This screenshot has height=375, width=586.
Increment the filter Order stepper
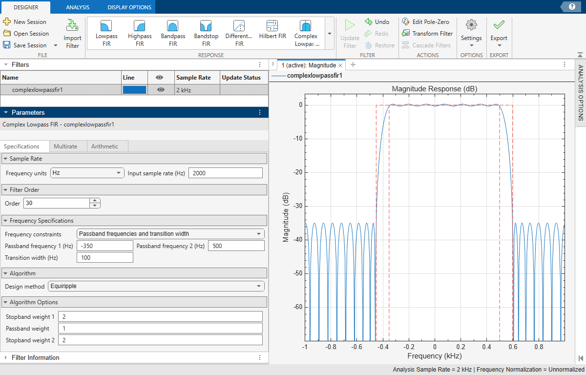click(x=95, y=201)
